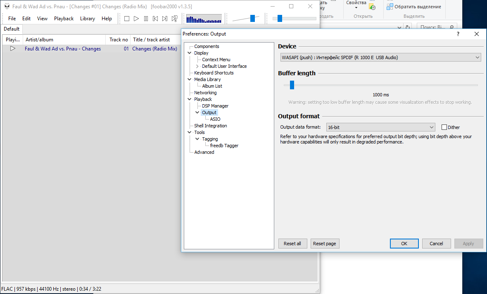This screenshot has height=294, width=487.
Task: Click the Play icon in the toolbar
Action: coord(136,19)
